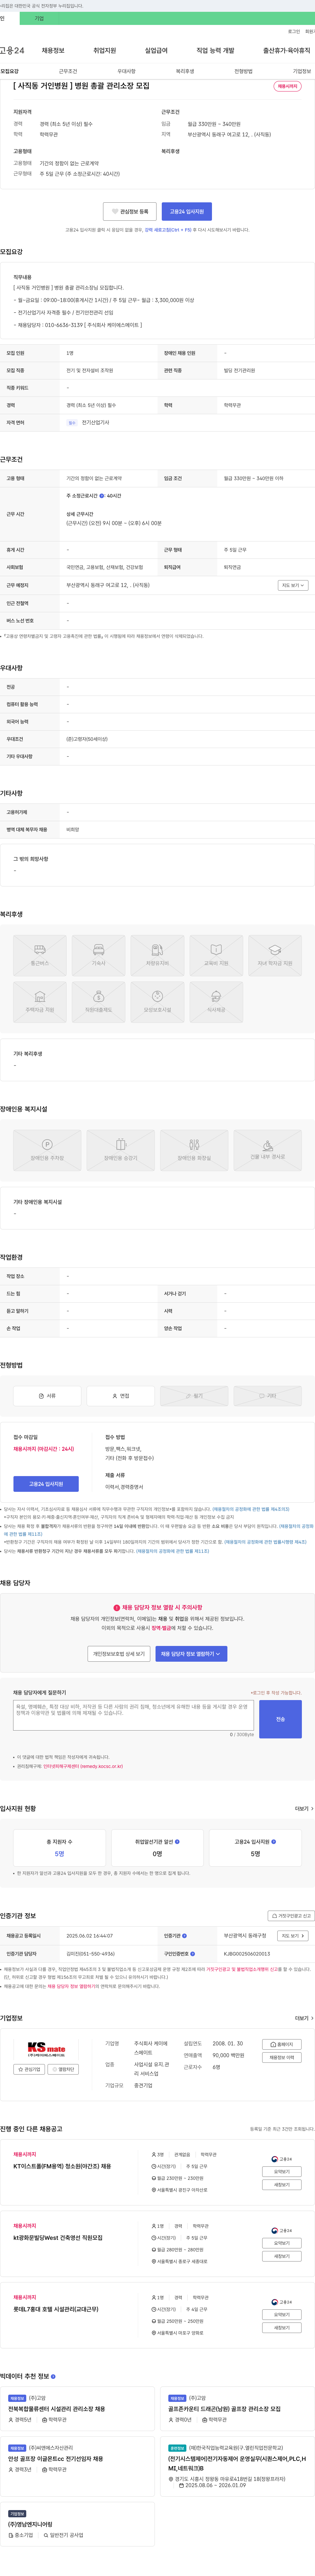
Task: Click the 식사제공 welfare icon
Action: click(x=216, y=1002)
